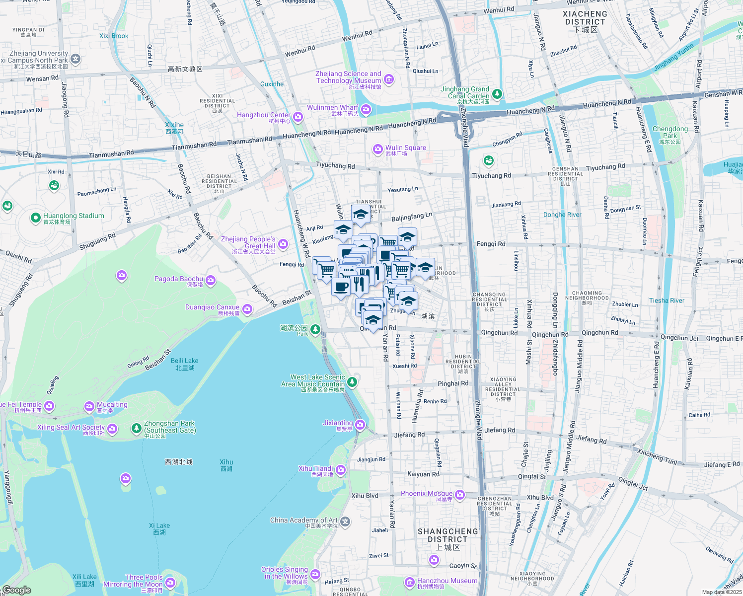Screen dimensions: 743x596
Task: Open the Jinghang Grand Canal Garden tree marker
Action: 498,94
